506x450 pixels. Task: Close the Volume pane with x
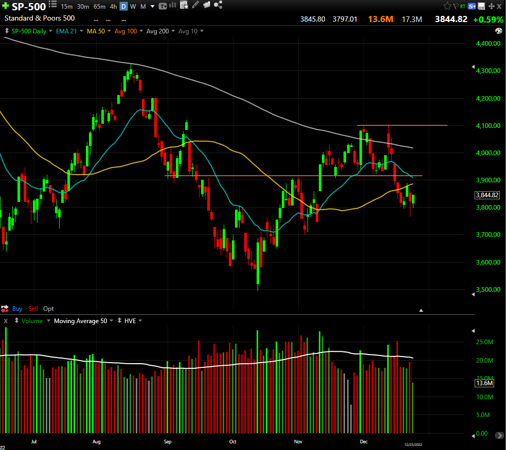coord(6,321)
